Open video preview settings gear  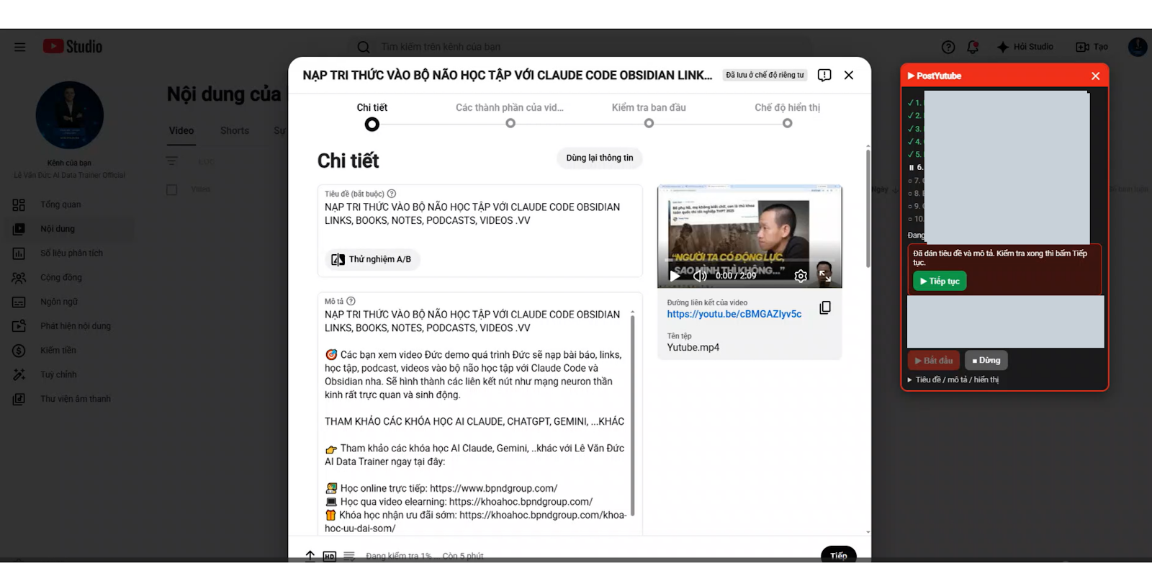pyautogui.click(x=801, y=276)
